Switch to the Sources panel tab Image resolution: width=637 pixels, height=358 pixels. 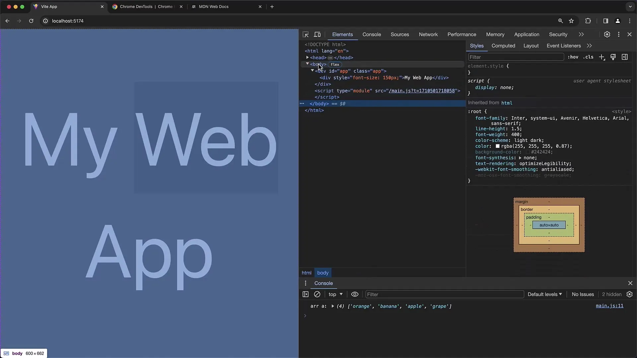400,34
